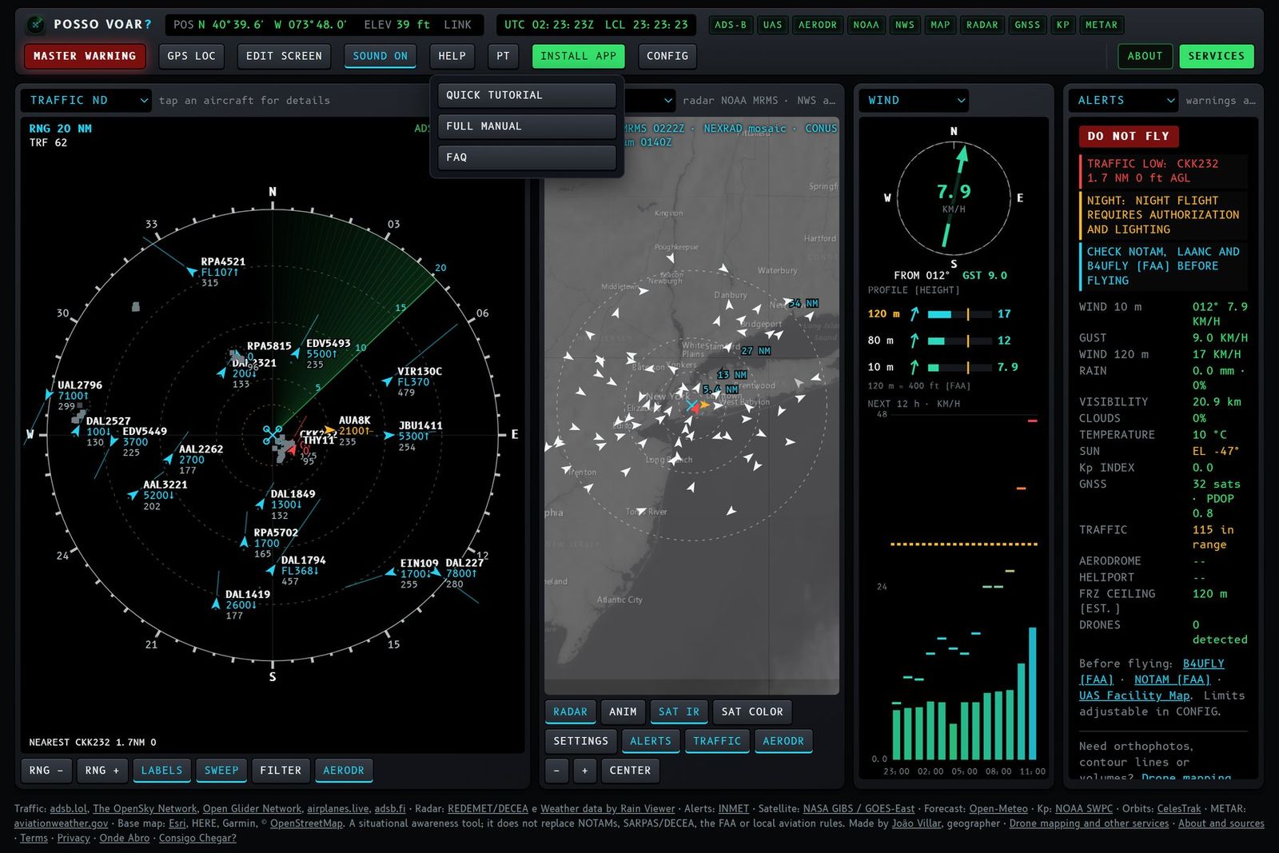The image size is (1279, 853).
Task: Click the INSTALL APP button
Action: [x=578, y=56]
